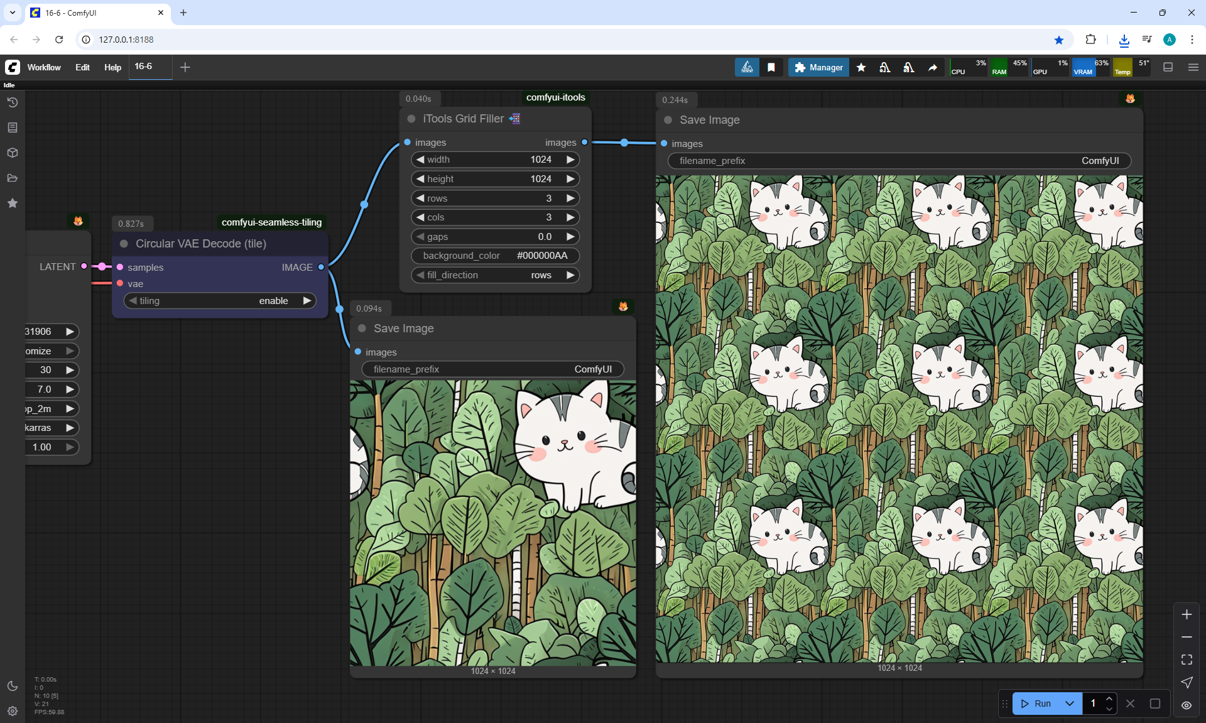Click the Run button
Image resolution: width=1206 pixels, height=723 pixels.
tap(1036, 704)
